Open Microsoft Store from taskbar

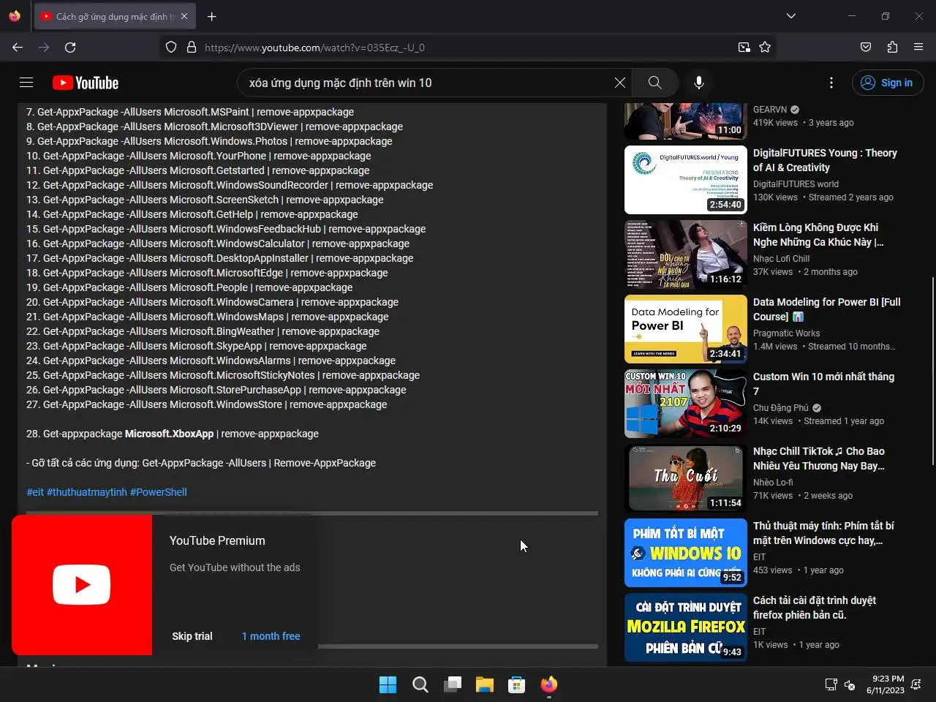[516, 684]
